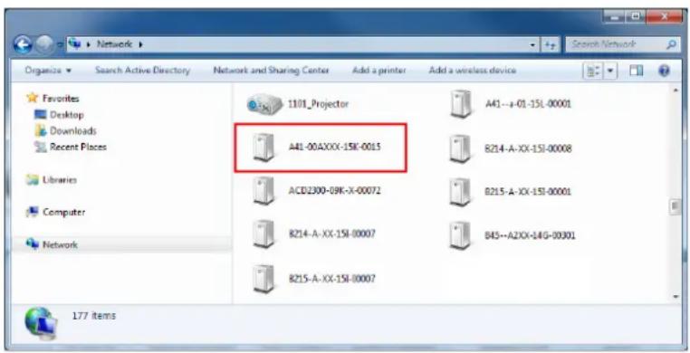Click the Computer icon in sidebar
The image size is (690, 353).
[x=32, y=212]
